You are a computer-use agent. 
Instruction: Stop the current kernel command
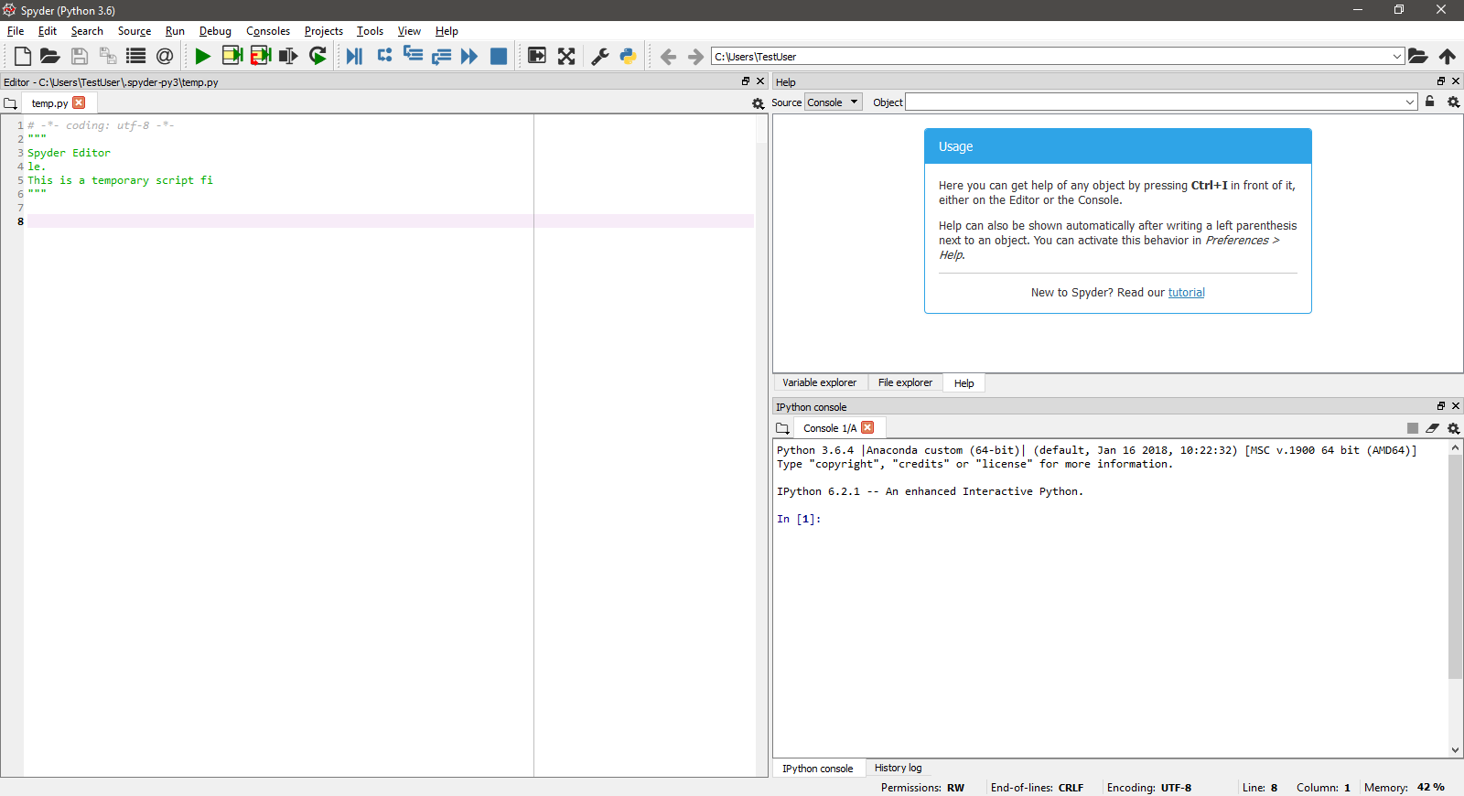pos(1413,428)
